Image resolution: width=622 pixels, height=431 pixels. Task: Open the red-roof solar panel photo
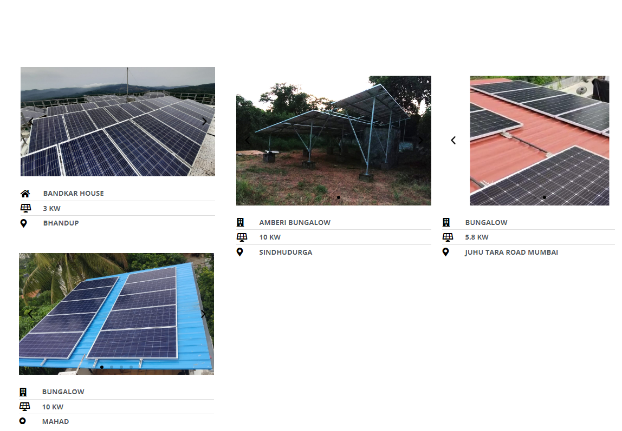[x=540, y=141]
